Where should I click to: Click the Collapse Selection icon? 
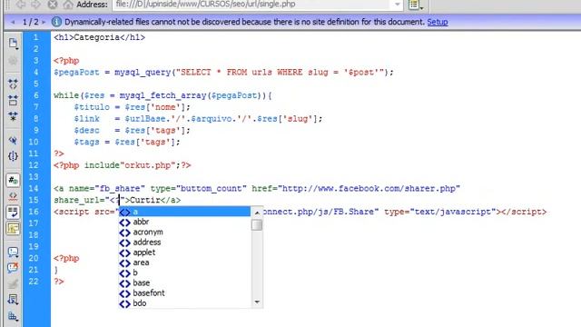tap(13, 100)
